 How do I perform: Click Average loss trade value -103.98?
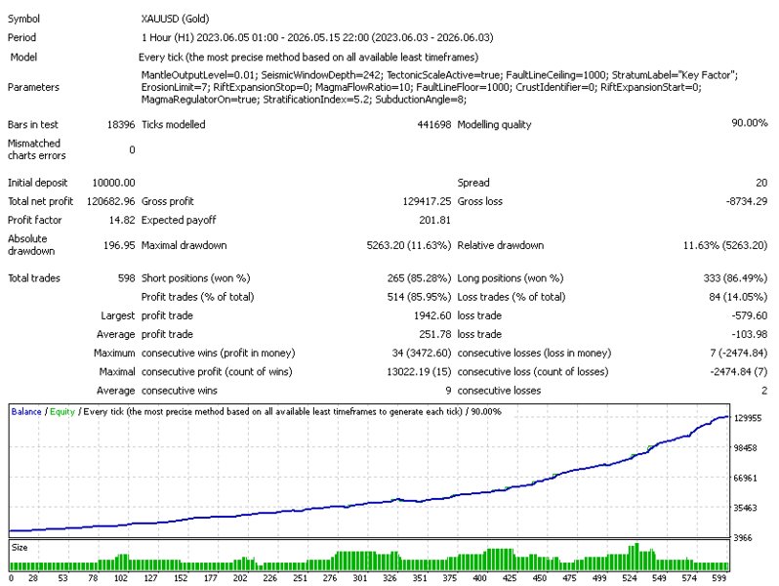tap(749, 334)
